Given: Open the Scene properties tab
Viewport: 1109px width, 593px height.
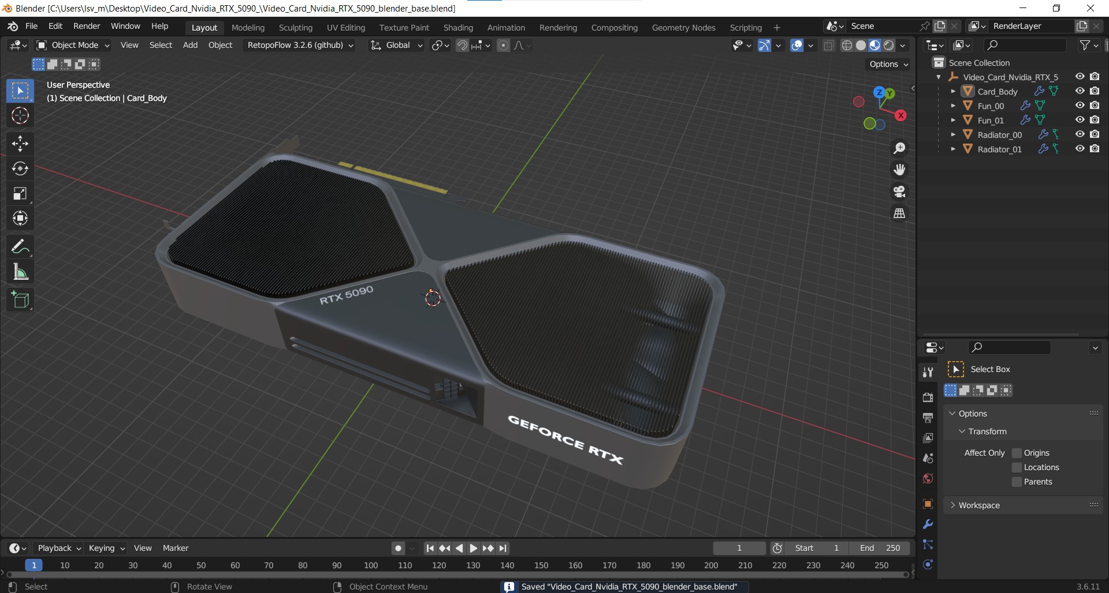Looking at the screenshot, I should 928,458.
